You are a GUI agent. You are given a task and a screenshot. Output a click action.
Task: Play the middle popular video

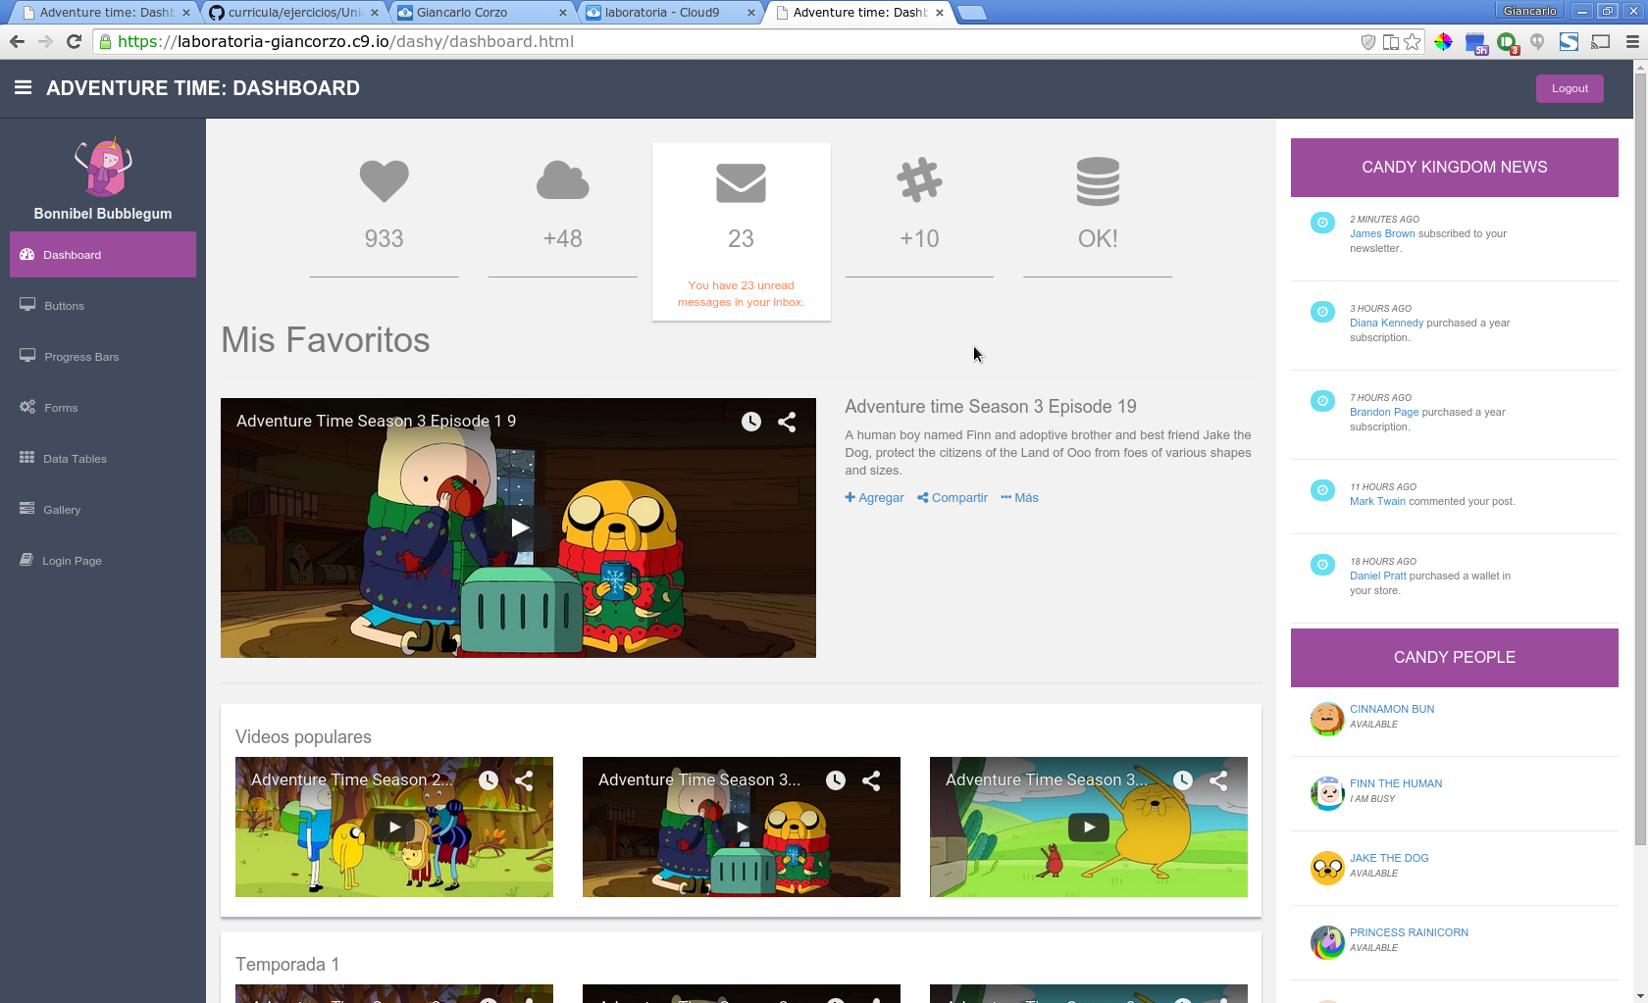point(742,827)
